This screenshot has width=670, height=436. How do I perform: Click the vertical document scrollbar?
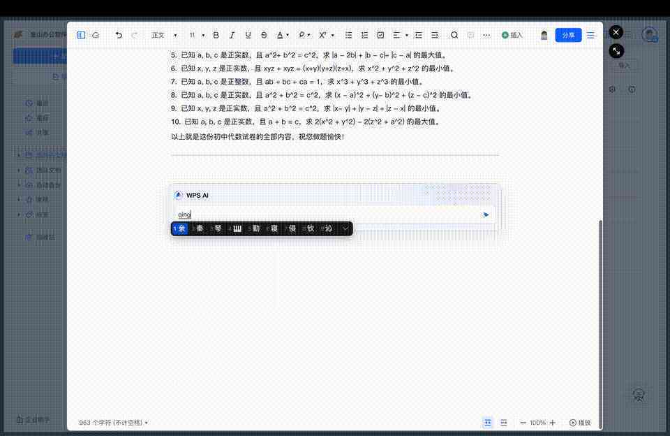pyautogui.click(x=600, y=324)
